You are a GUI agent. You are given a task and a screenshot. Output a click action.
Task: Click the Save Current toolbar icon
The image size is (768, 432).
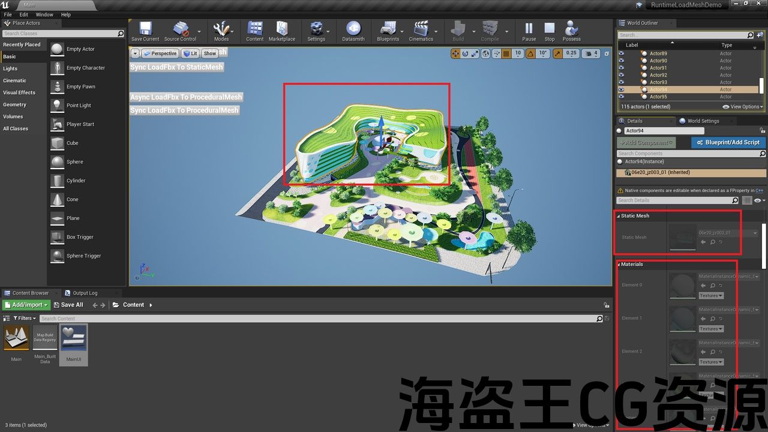point(145,31)
